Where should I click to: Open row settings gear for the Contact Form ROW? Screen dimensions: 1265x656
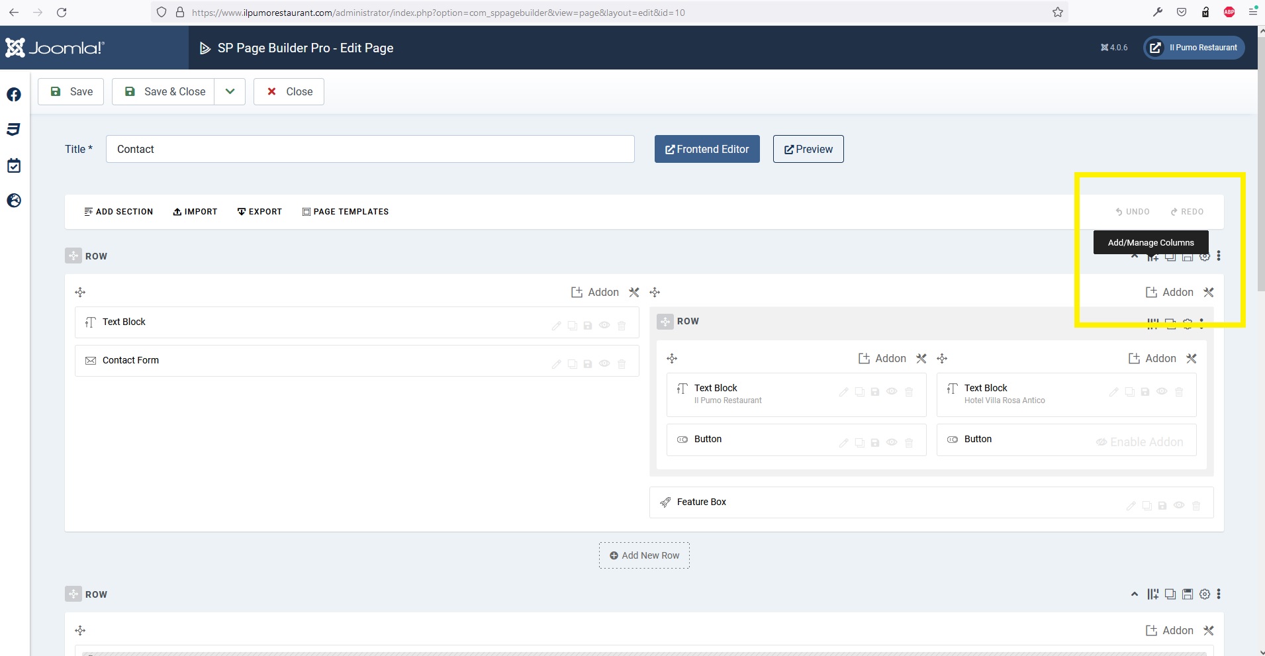[x=1205, y=257]
